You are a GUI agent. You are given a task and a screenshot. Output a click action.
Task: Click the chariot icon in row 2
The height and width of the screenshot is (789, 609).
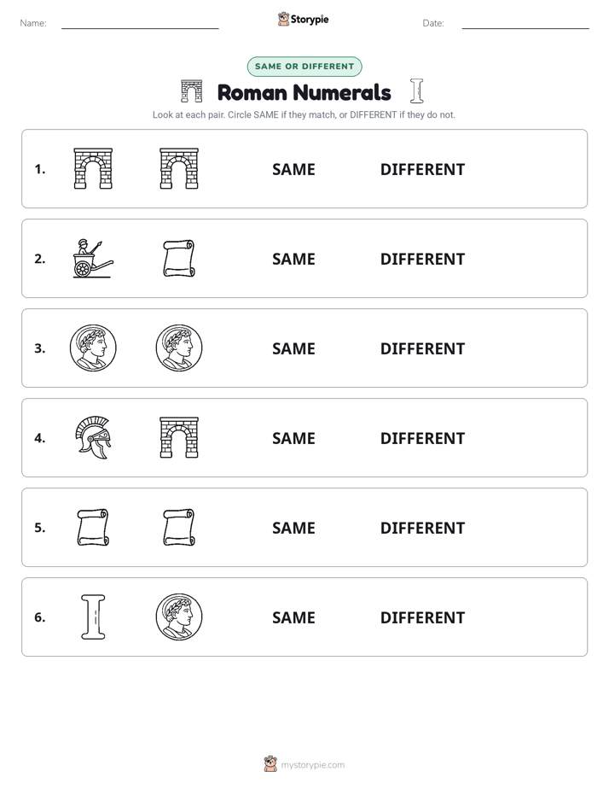(x=93, y=259)
